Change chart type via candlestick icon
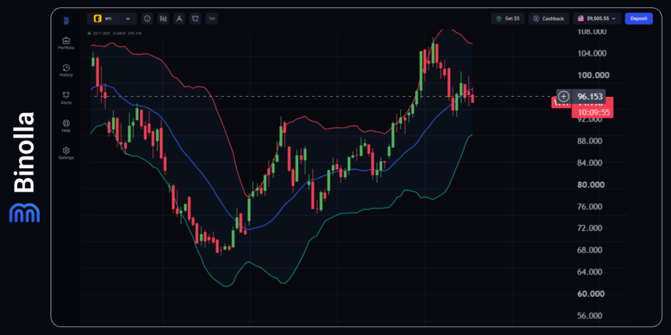This screenshot has width=671, height=335. [163, 19]
